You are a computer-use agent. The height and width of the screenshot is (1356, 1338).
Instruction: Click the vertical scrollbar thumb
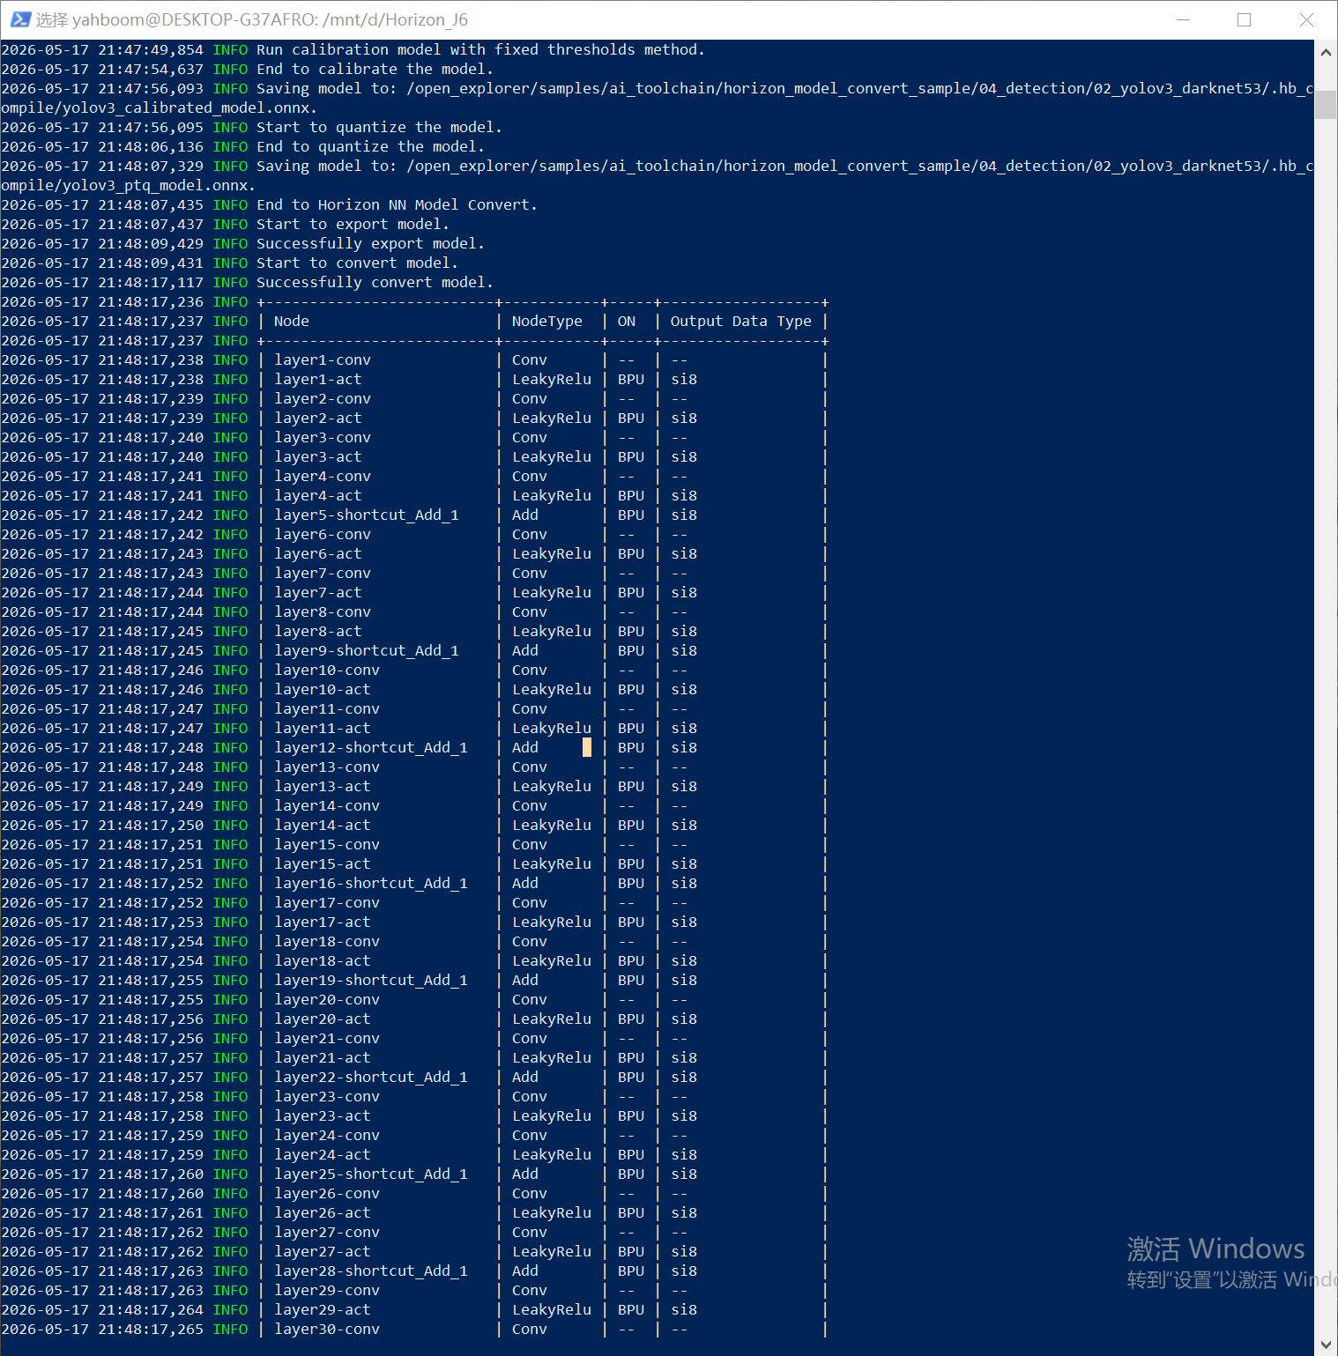1326,103
